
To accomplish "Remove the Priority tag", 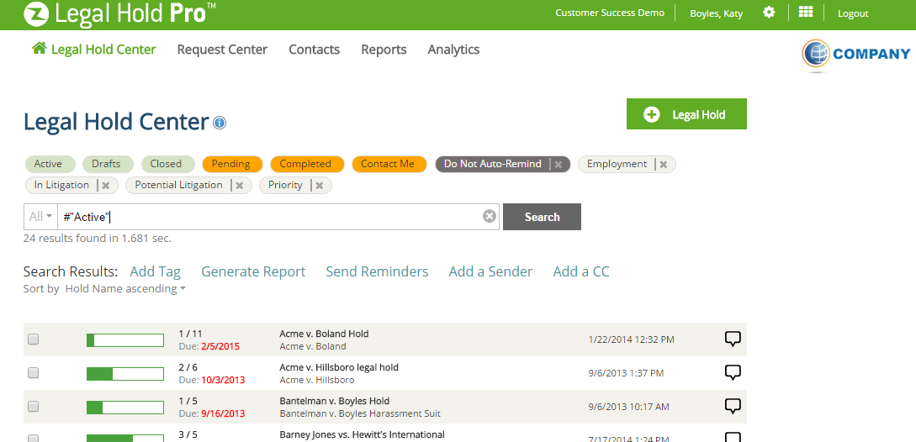I will click(x=320, y=186).
